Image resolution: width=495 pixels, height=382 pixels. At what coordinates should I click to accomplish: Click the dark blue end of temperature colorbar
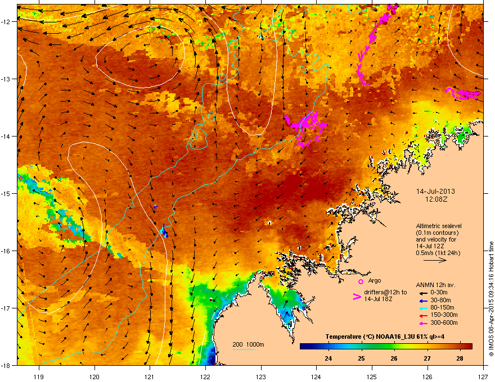point(305,347)
